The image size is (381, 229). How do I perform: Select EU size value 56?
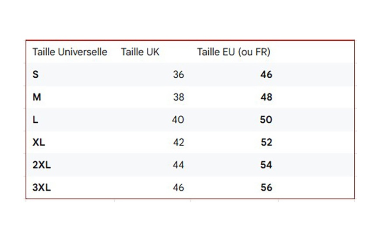point(266,188)
